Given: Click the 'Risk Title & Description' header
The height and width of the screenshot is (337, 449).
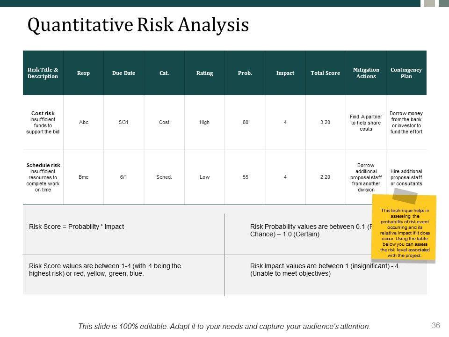Looking at the screenshot, I should coord(43,73).
